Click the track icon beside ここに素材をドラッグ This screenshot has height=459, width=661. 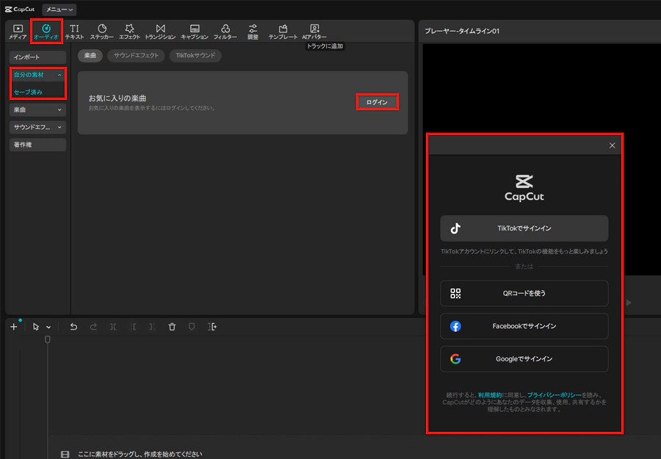(x=65, y=454)
